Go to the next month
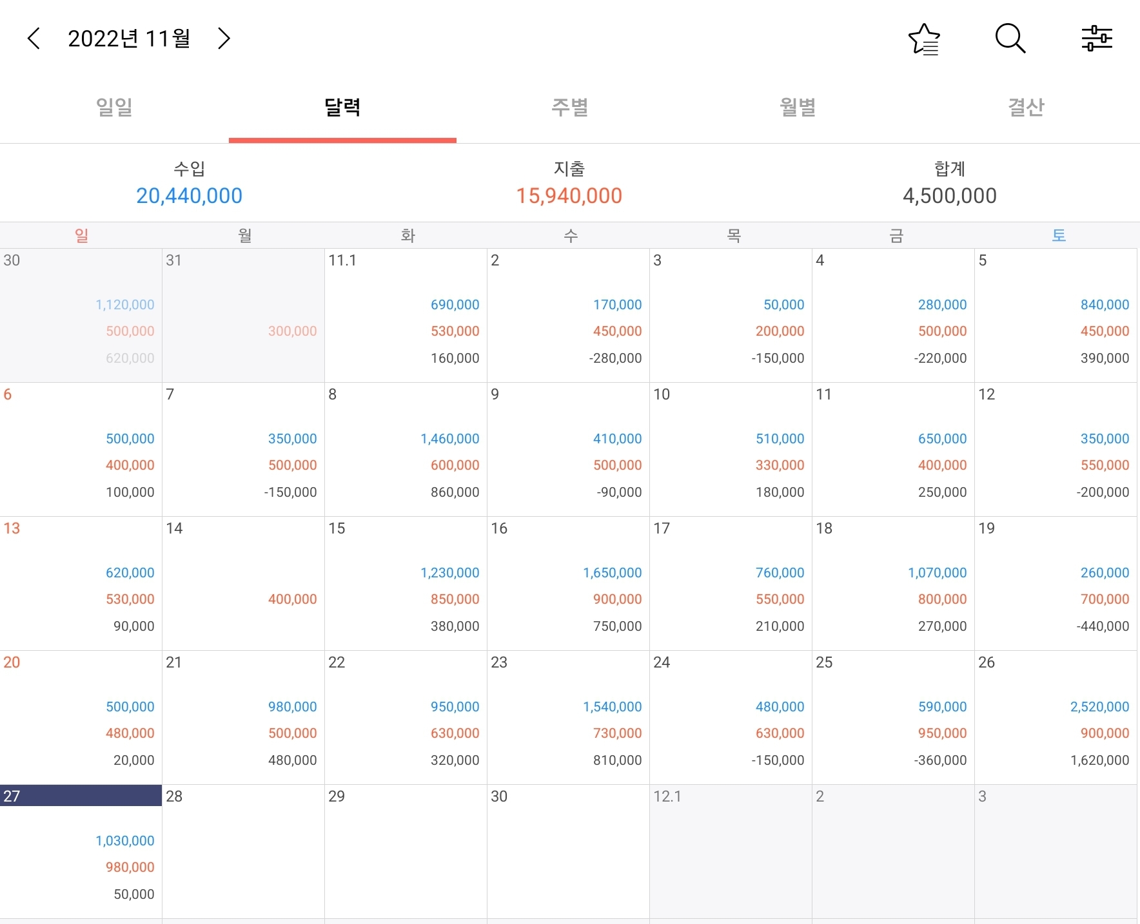 pos(224,39)
